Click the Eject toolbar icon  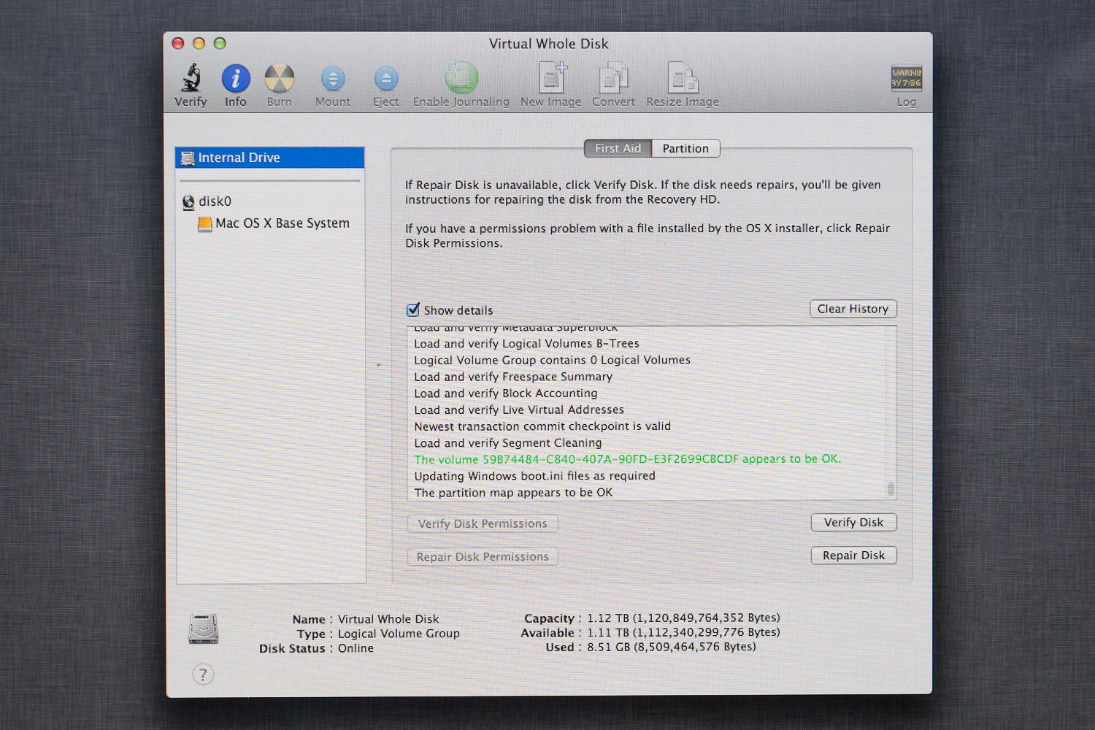click(x=385, y=79)
